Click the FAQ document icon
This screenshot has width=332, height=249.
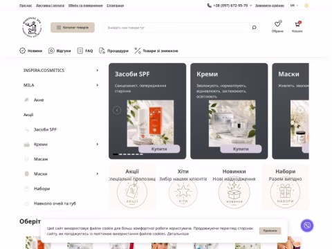[80, 50]
